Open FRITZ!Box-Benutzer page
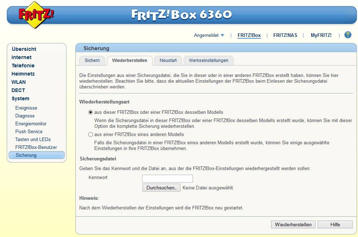 click(x=36, y=147)
